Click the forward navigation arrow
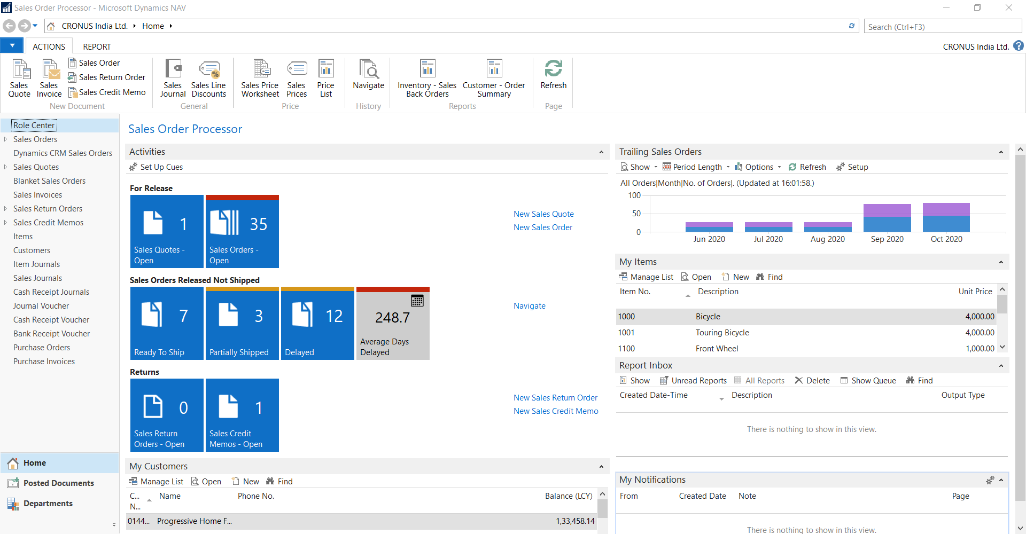Image resolution: width=1026 pixels, height=534 pixels. (x=24, y=26)
